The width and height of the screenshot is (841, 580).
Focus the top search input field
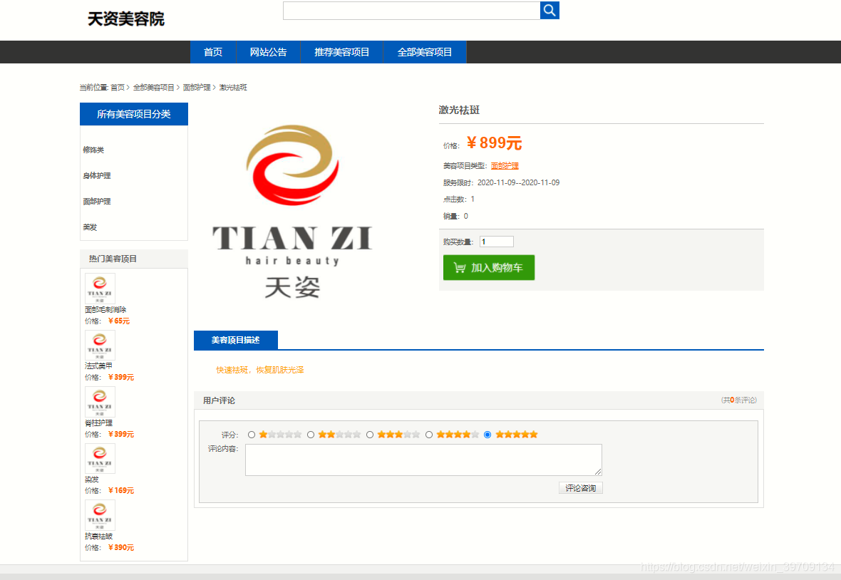(x=411, y=10)
